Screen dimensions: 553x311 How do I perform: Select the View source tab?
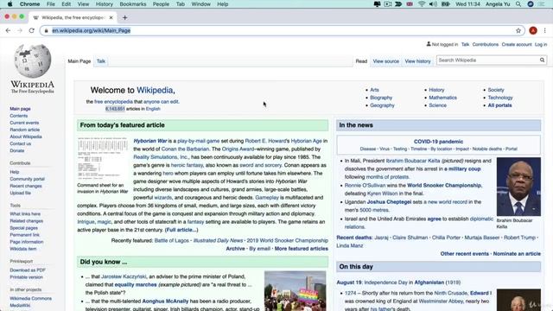click(386, 61)
